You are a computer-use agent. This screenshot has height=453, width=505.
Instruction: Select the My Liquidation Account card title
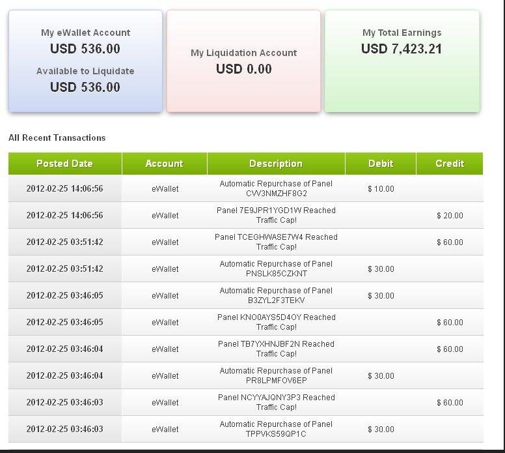pos(244,53)
